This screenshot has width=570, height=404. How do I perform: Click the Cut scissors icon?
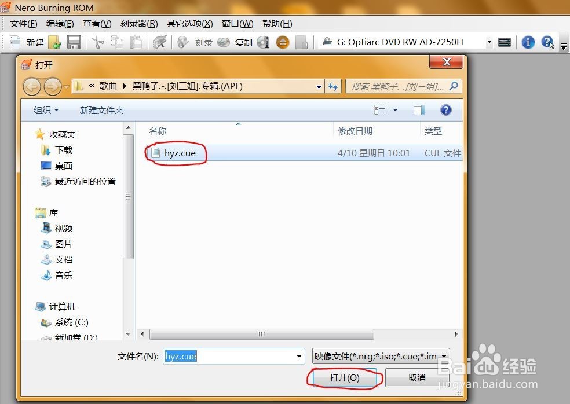point(97,42)
